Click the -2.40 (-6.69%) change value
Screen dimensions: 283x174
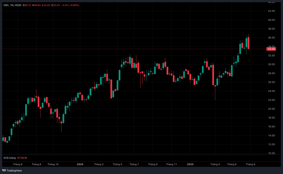coord(70,5)
